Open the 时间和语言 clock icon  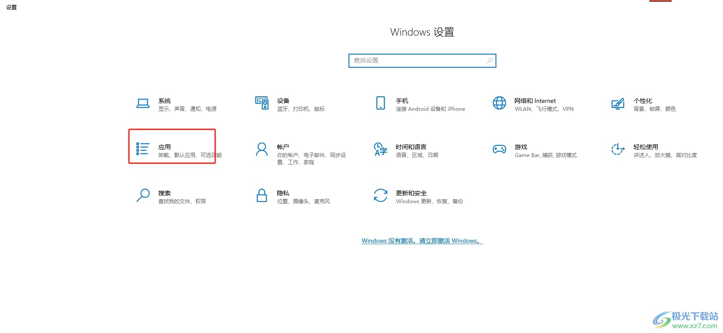[x=381, y=149]
